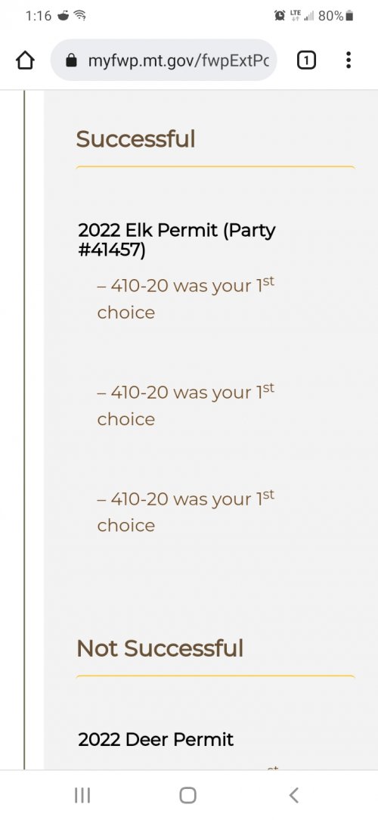This screenshot has width=378, height=820.
Task: Tap the 2022 Elk Permit Party #41457 title
Action: (177, 240)
